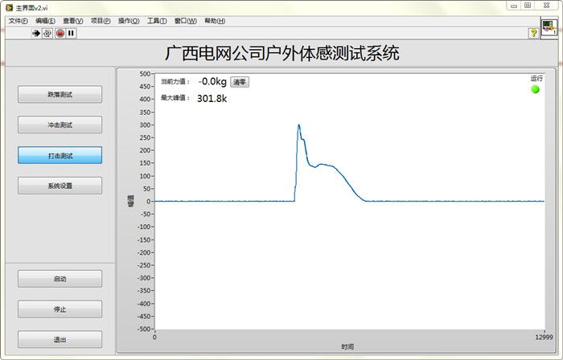Open the 窗口(W) menu
Image resolution: width=563 pixels, height=360 pixels.
[186, 21]
